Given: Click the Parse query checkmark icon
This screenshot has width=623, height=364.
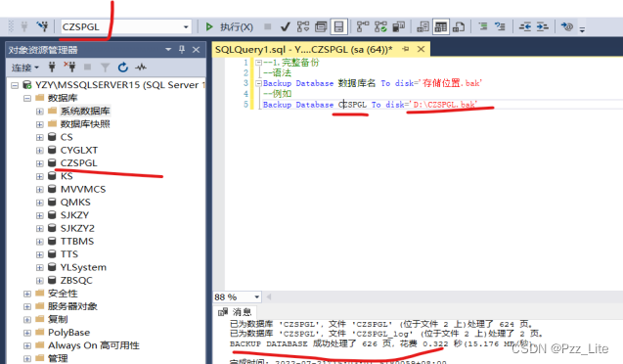Looking at the screenshot, I should [285, 27].
